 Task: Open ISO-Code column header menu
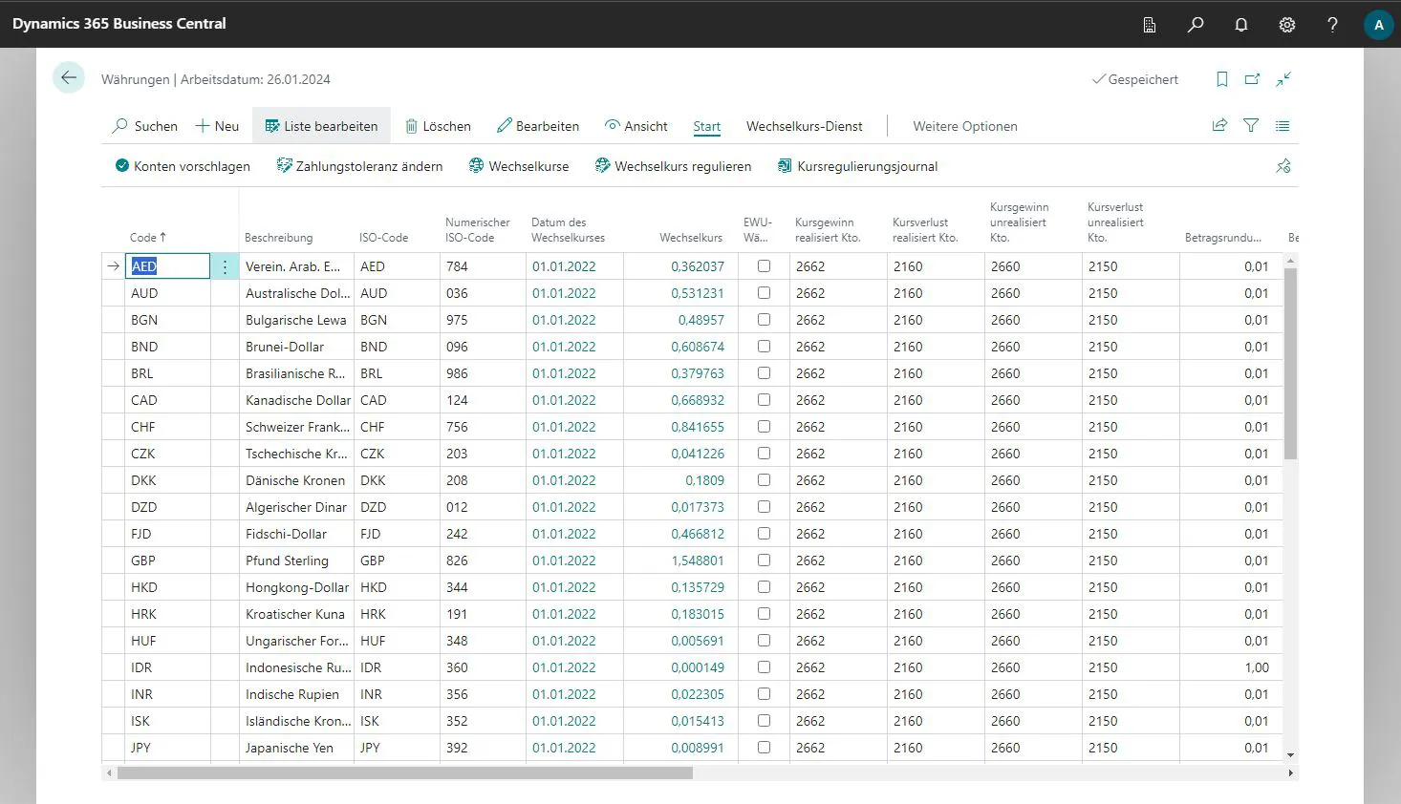coord(383,238)
